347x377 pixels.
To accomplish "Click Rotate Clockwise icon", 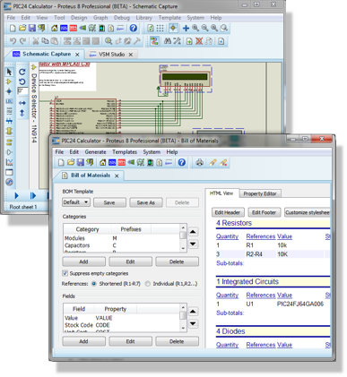I will tap(22, 72).
